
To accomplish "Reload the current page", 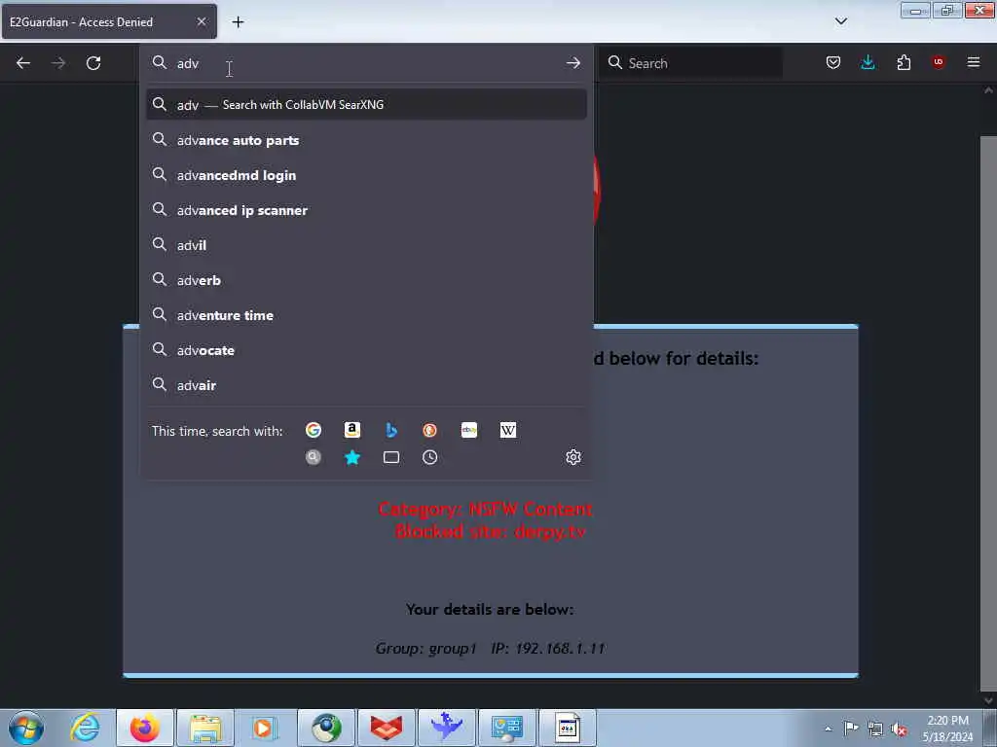I will pos(93,63).
